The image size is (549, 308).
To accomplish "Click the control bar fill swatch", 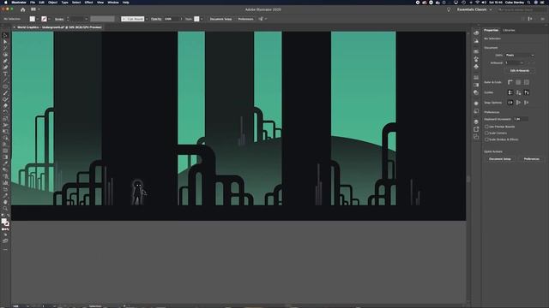I will tap(33, 19).
